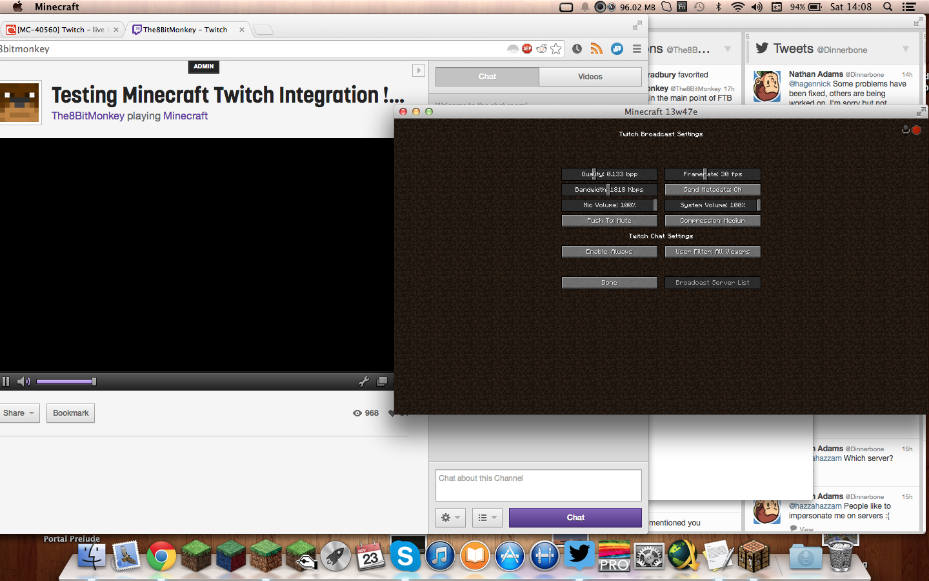Screen dimensions: 929x581
Task: Toggle Twitch chat Enable: Always
Action: pos(610,252)
